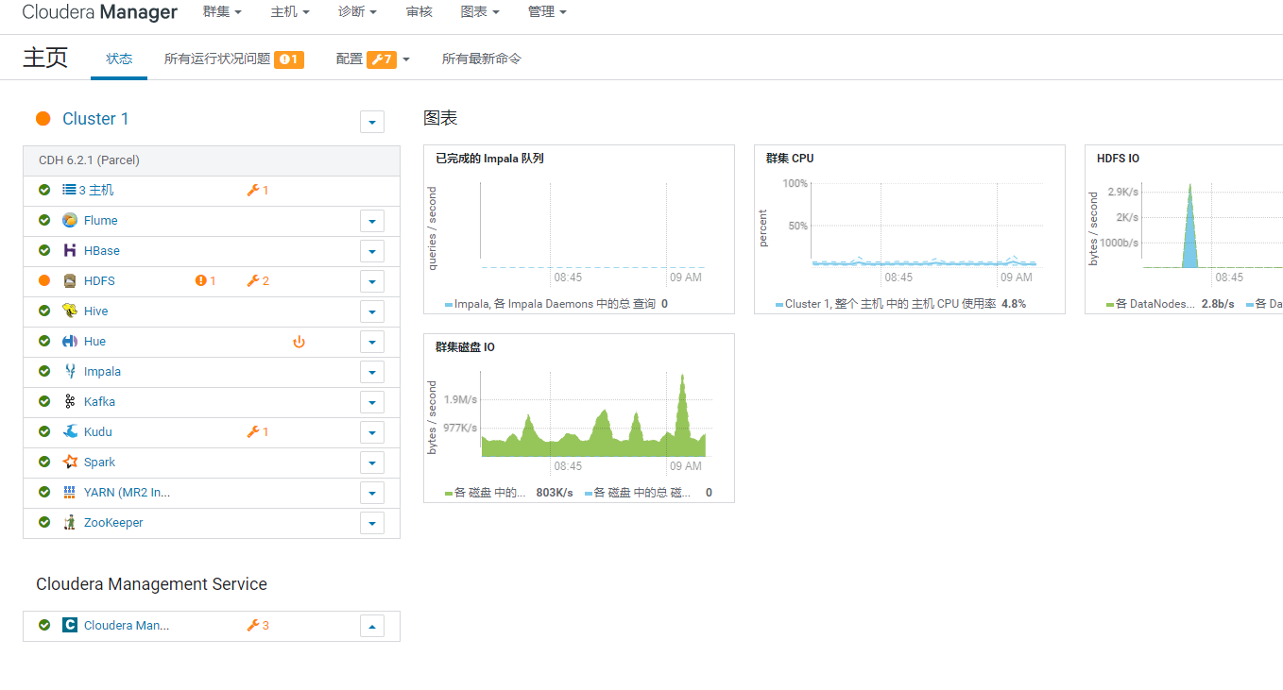Open the ZooKeeper actions dropdown arrow
1283x690 pixels.
click(x=372, y=523)
